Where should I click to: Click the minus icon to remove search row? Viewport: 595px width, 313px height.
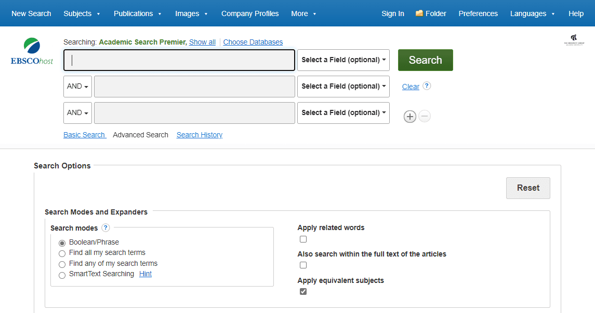[425, 117]
